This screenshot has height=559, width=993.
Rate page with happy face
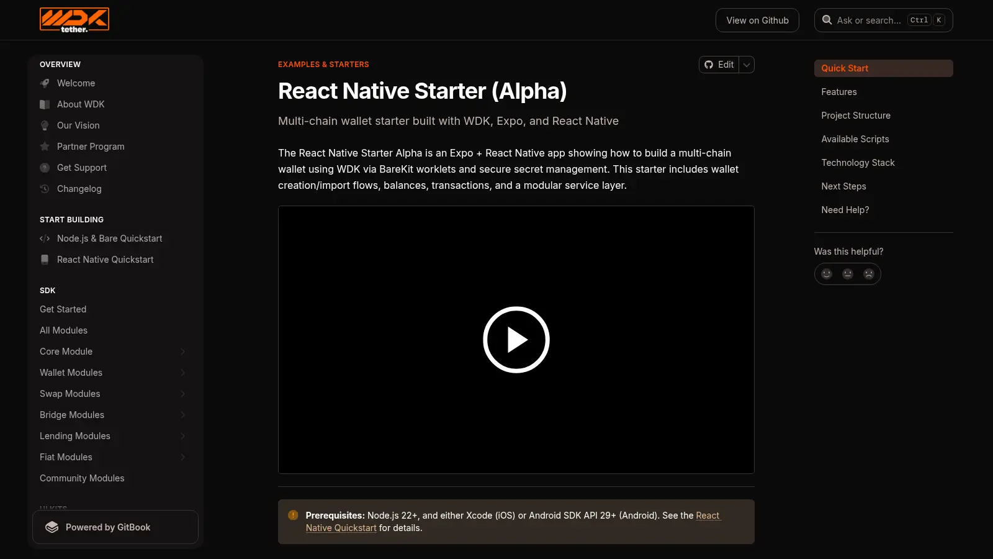[827, 274]
